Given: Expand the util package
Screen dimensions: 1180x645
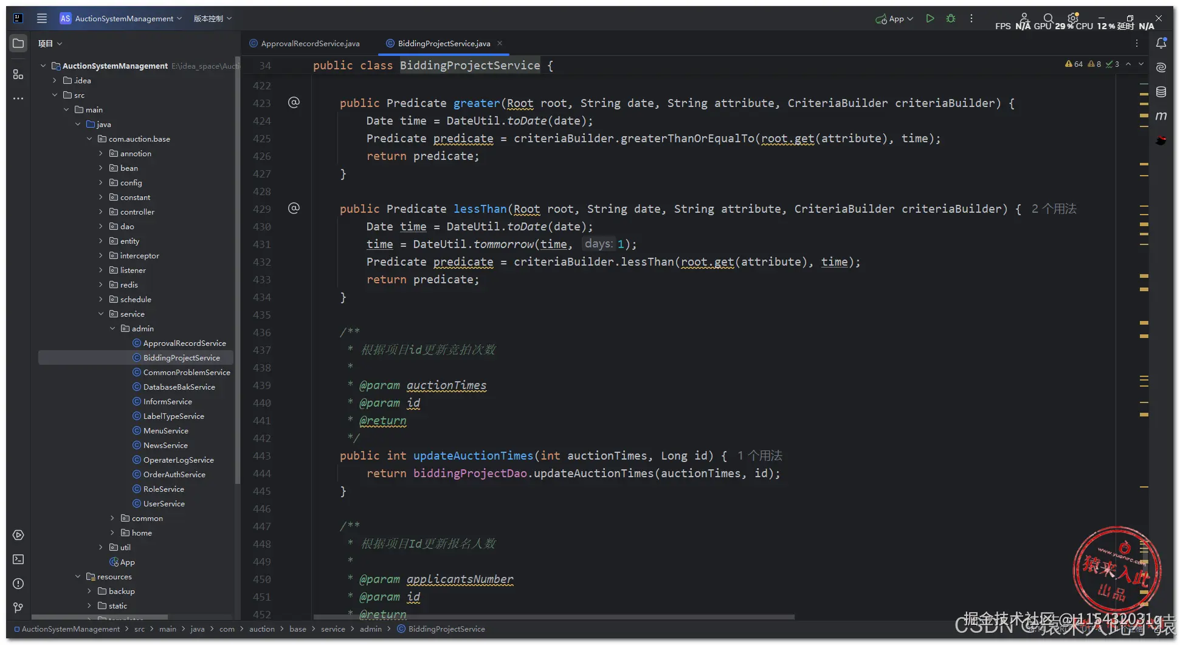Looking at the screenshot, I should (101, 547).
